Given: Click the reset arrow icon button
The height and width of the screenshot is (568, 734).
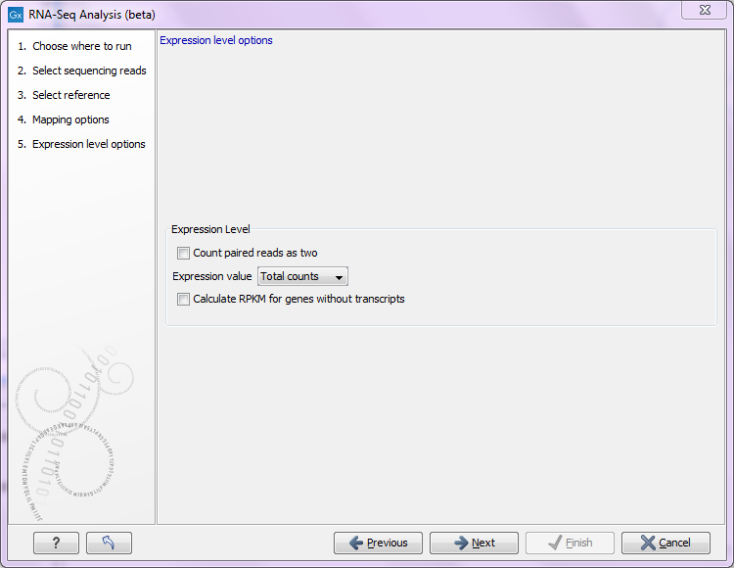Looking at the screenshot, I should click(x=109, y=543).
